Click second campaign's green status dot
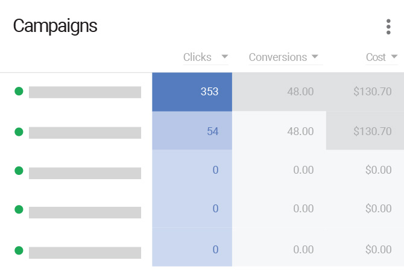Screen dimensions: 404x272 pos(19,131)
